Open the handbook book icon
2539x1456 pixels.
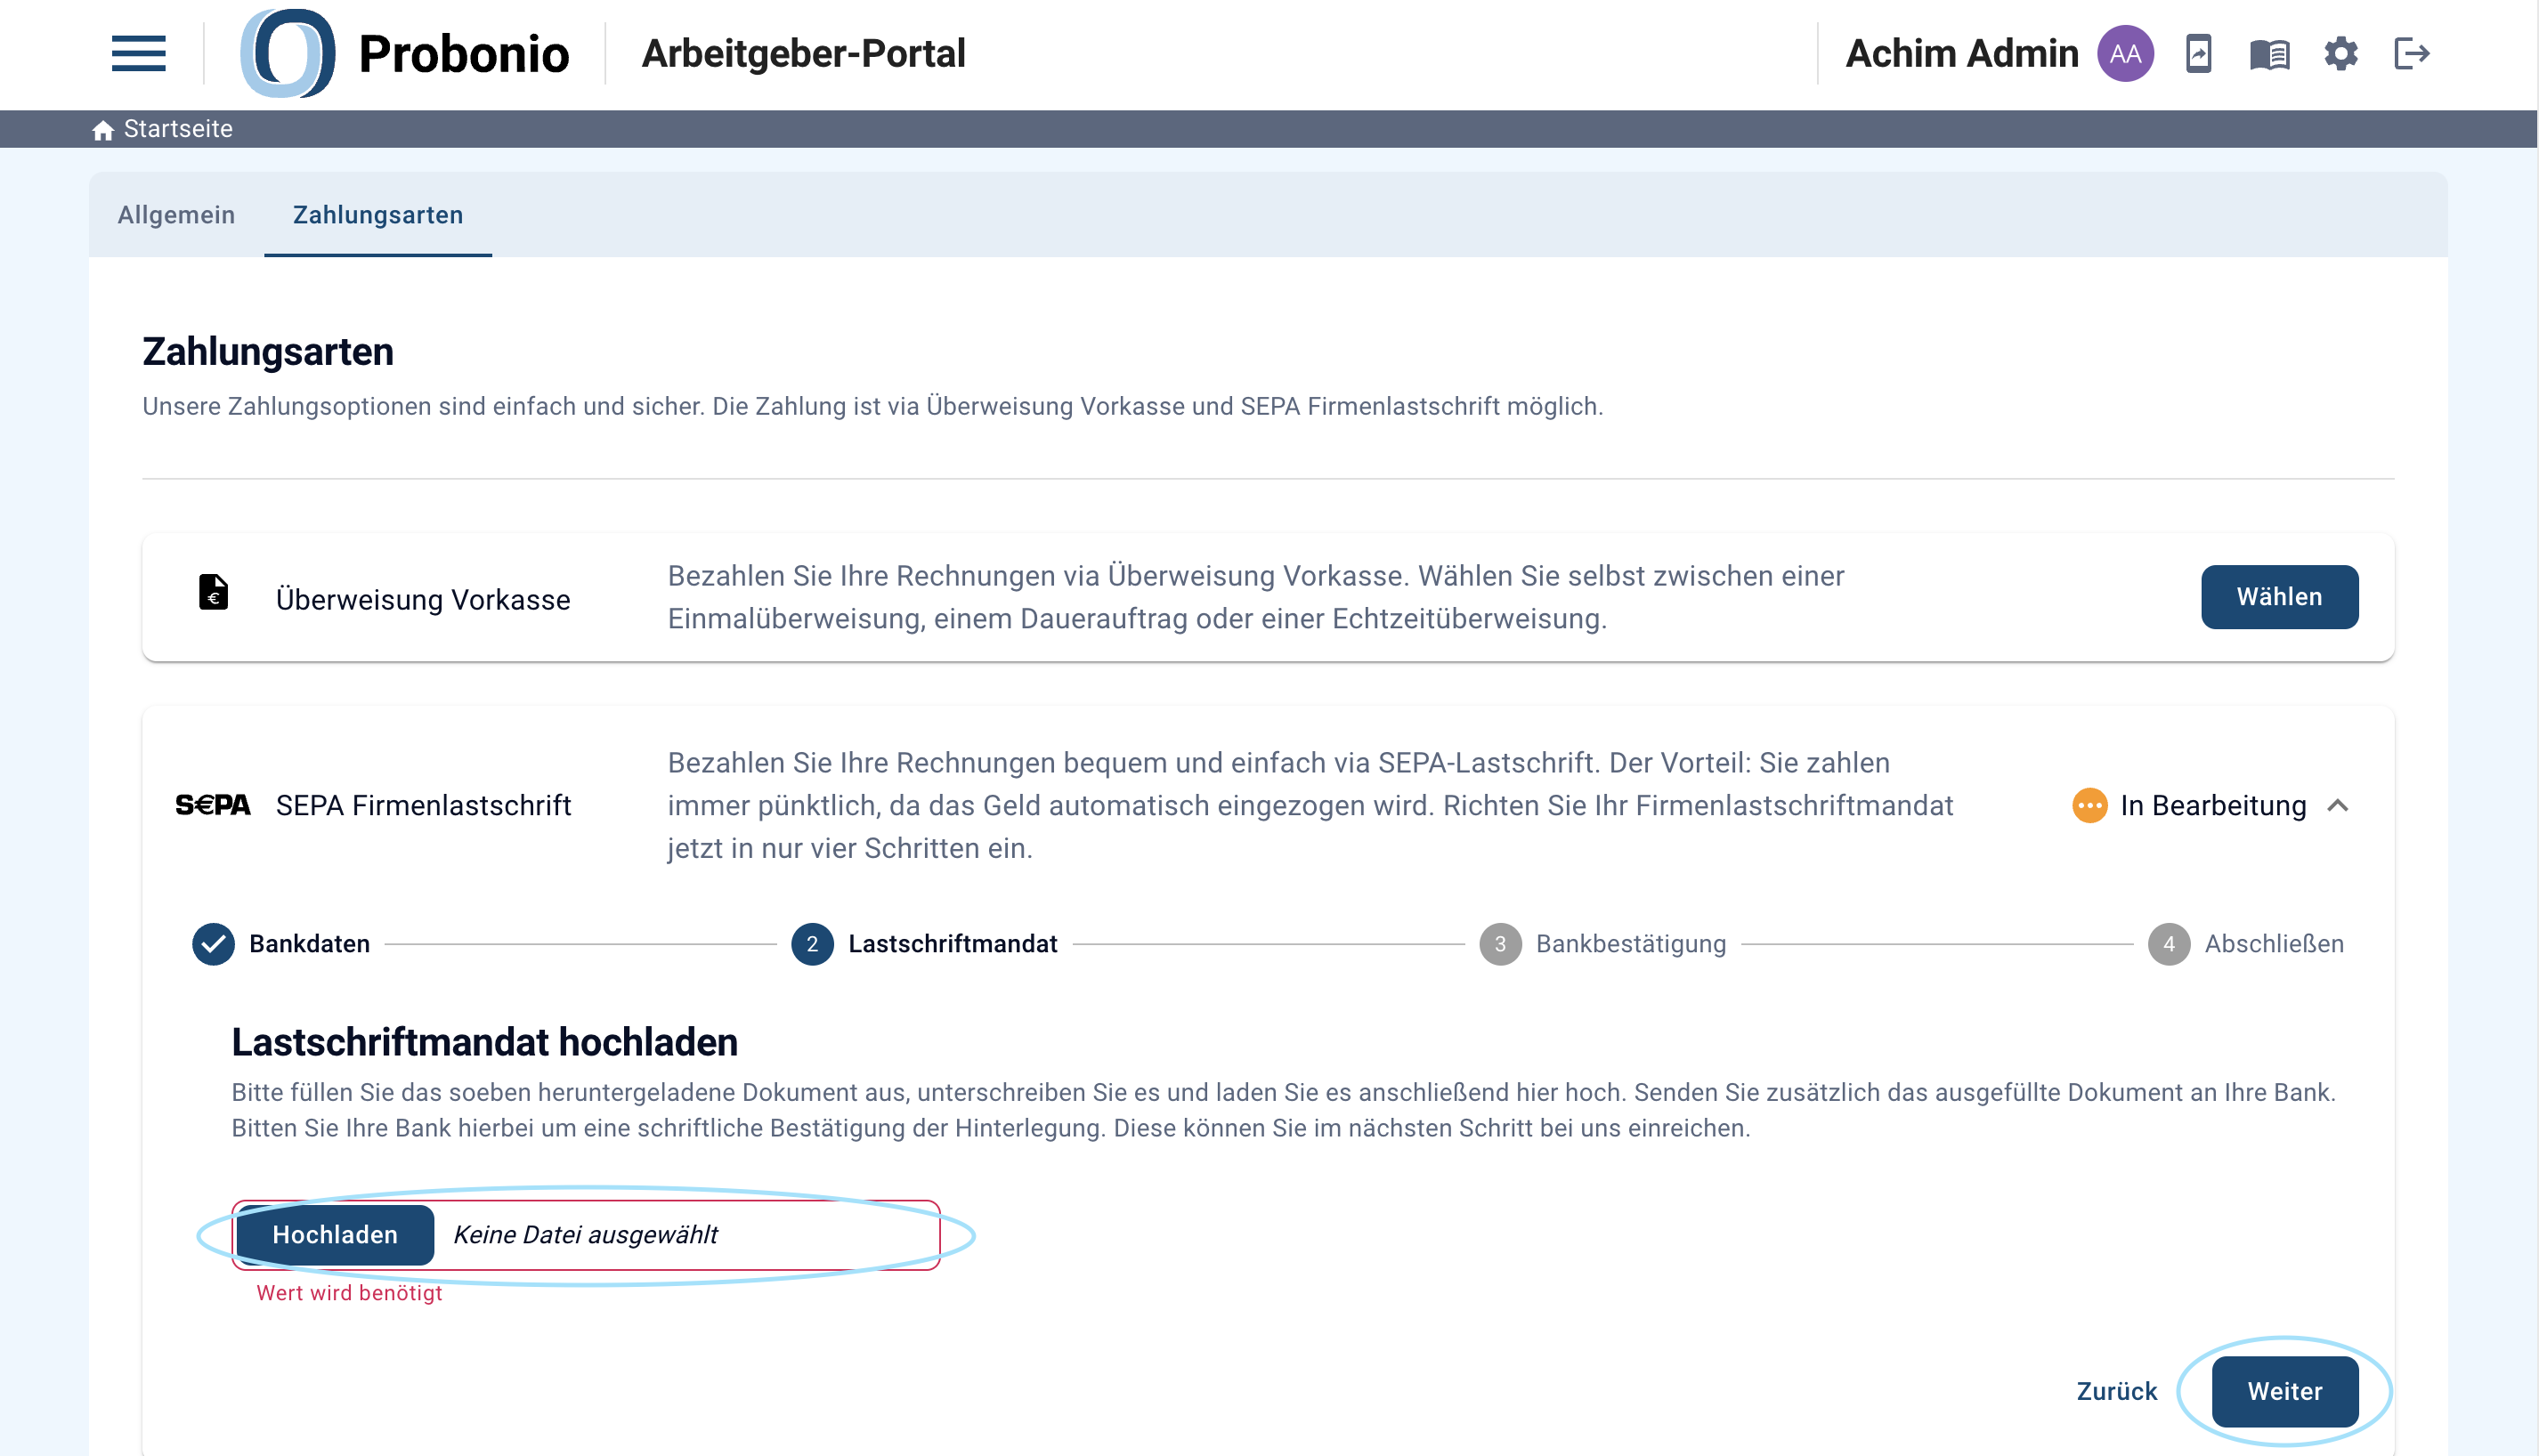[2269, 54]
